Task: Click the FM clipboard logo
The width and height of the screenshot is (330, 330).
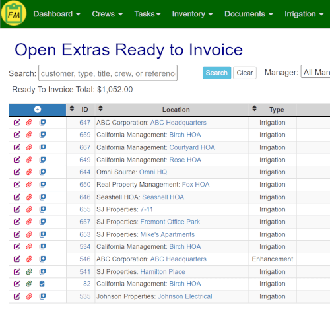Action: coord(14,14)
